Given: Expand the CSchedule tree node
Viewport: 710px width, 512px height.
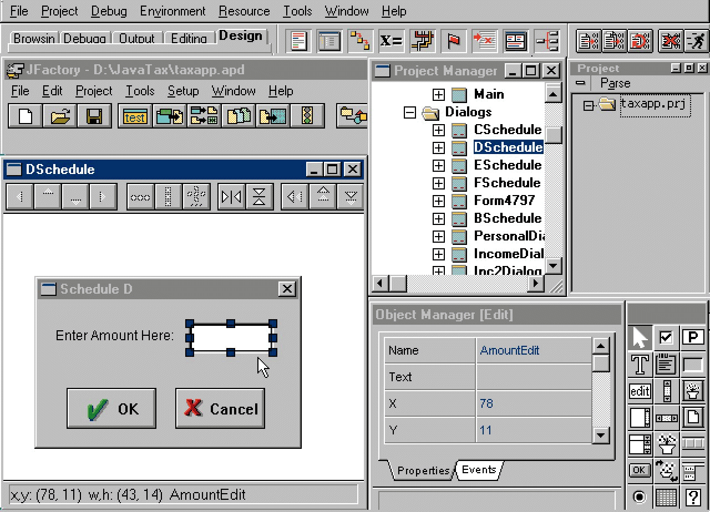Looking at the screenshot, I should 439,130.
